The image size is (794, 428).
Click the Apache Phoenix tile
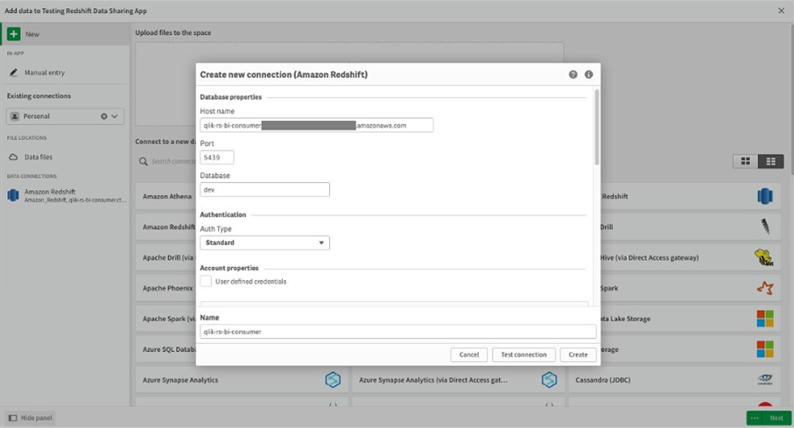point(165,288)
